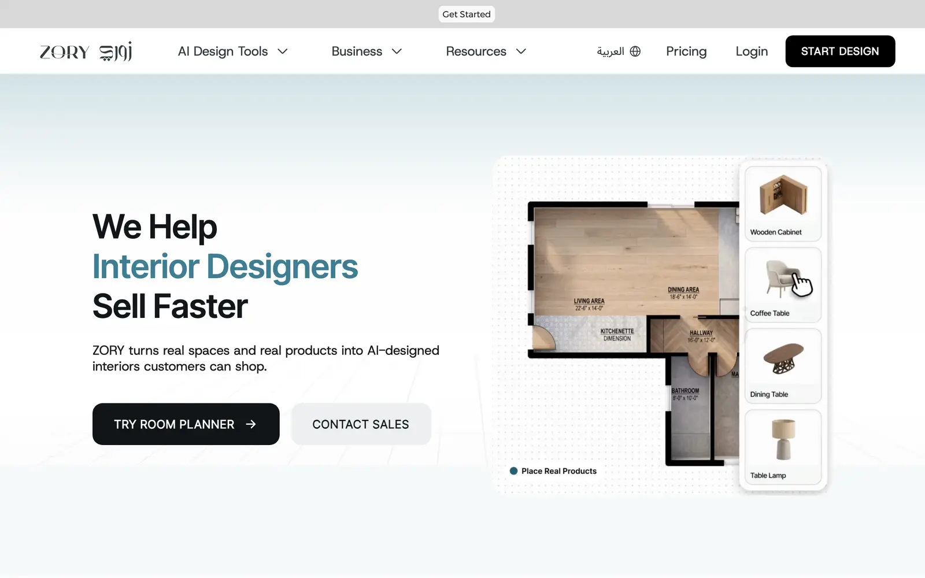This screenshot has height=578, width=925.
Task: Select the Table Lamp product card
Action: 783,447
